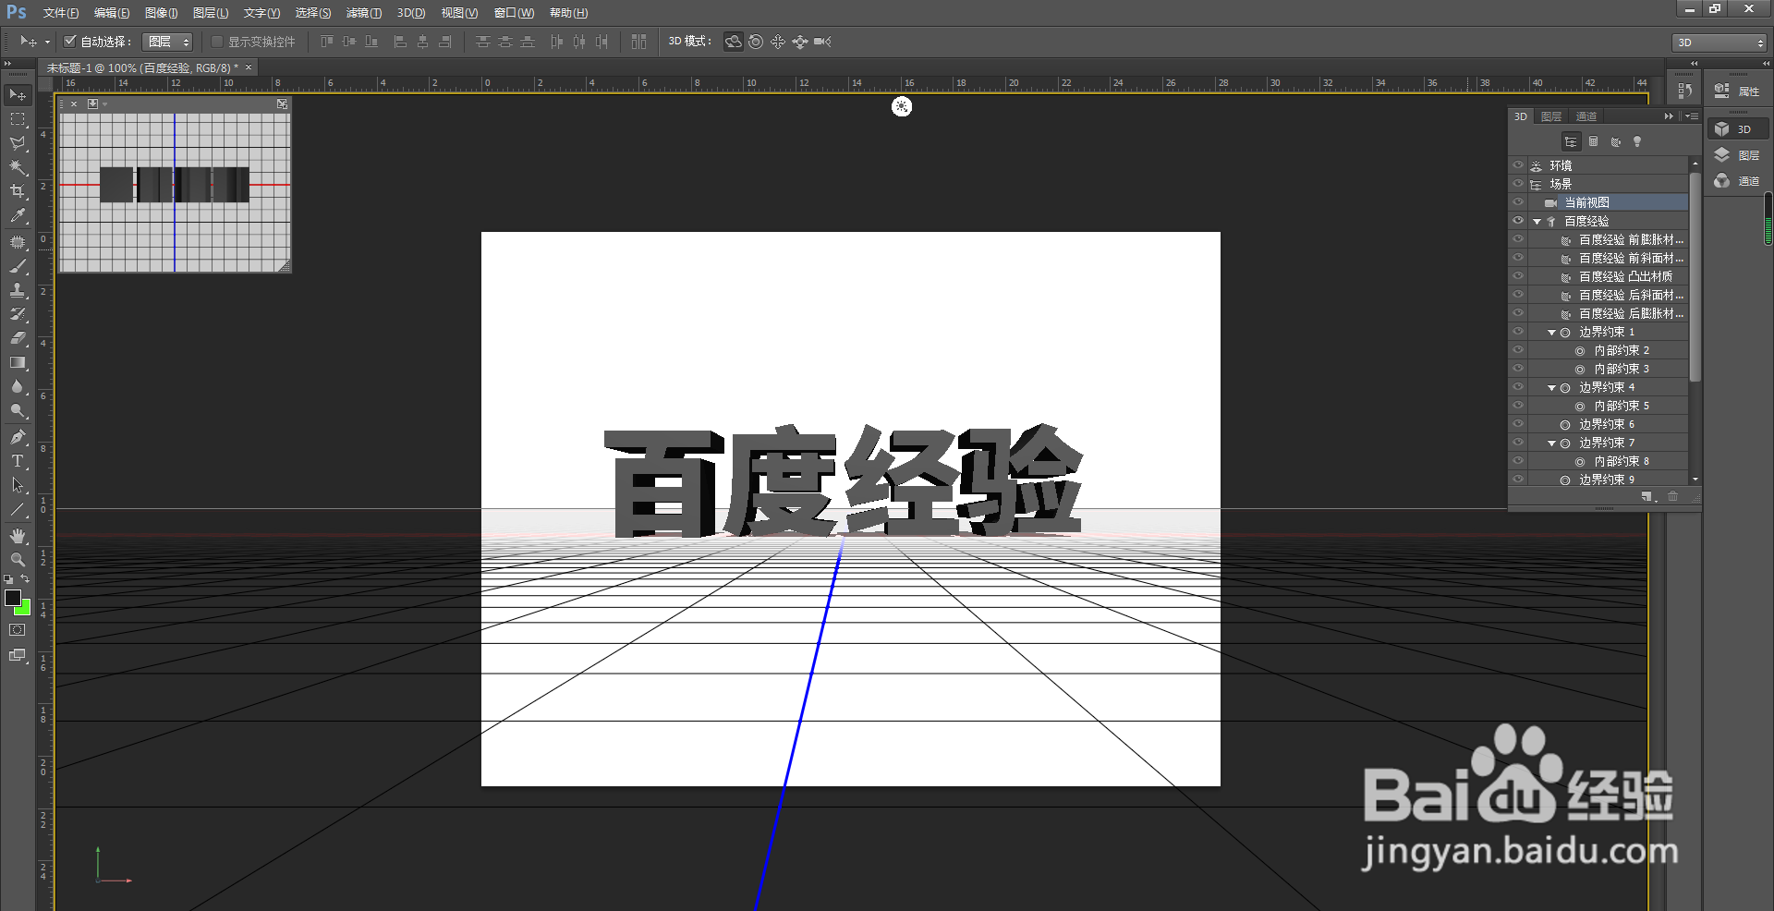Screen dimensions: 1774x911
Task: Click the Roll 3D object mode icon
Action: click(x=756, y=42)
